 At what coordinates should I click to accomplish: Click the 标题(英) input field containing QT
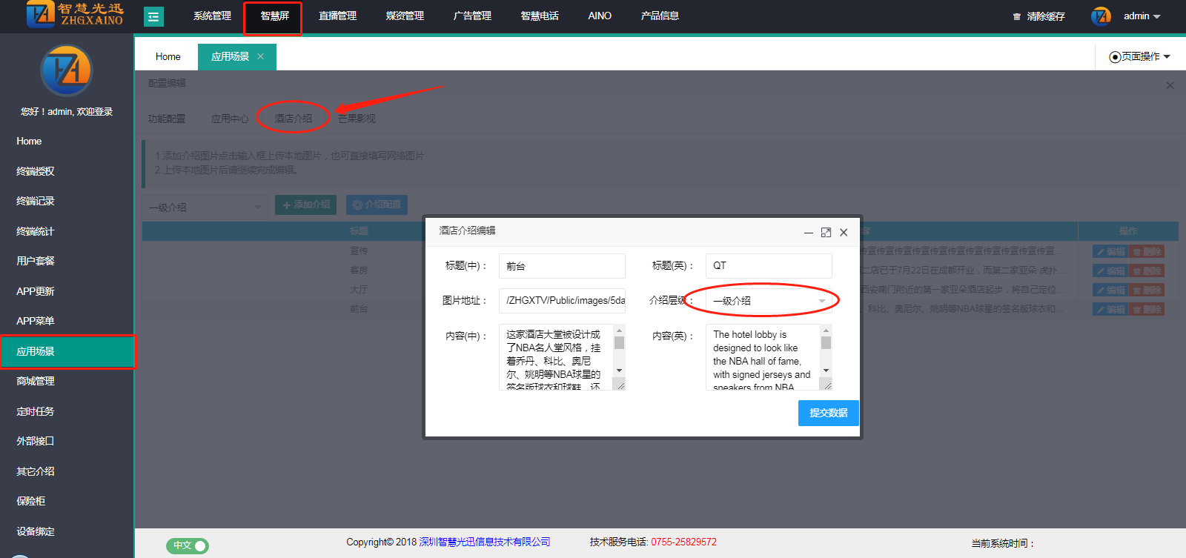pyautogui.click(x=768, y=266)
